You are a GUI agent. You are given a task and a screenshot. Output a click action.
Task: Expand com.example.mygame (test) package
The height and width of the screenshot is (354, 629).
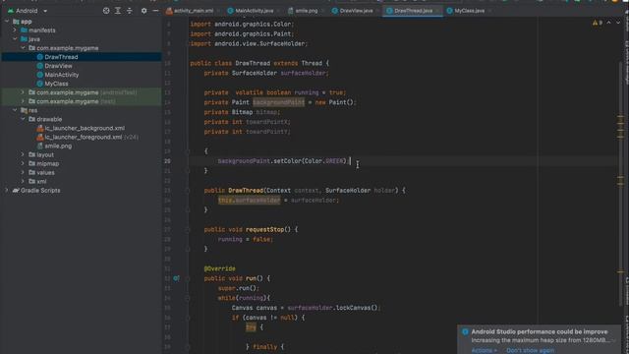(23, 101)
